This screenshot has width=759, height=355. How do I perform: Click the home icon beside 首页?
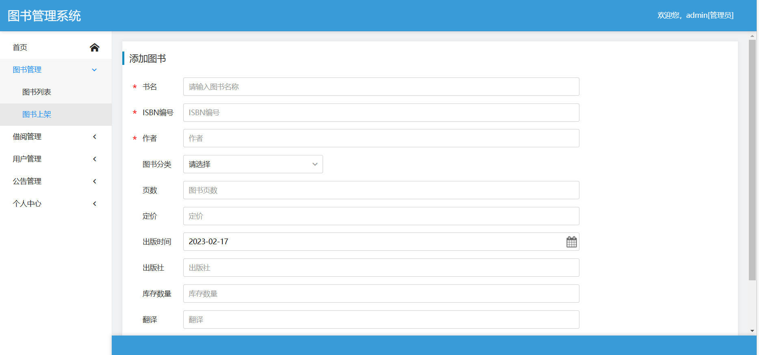point(95,47)
